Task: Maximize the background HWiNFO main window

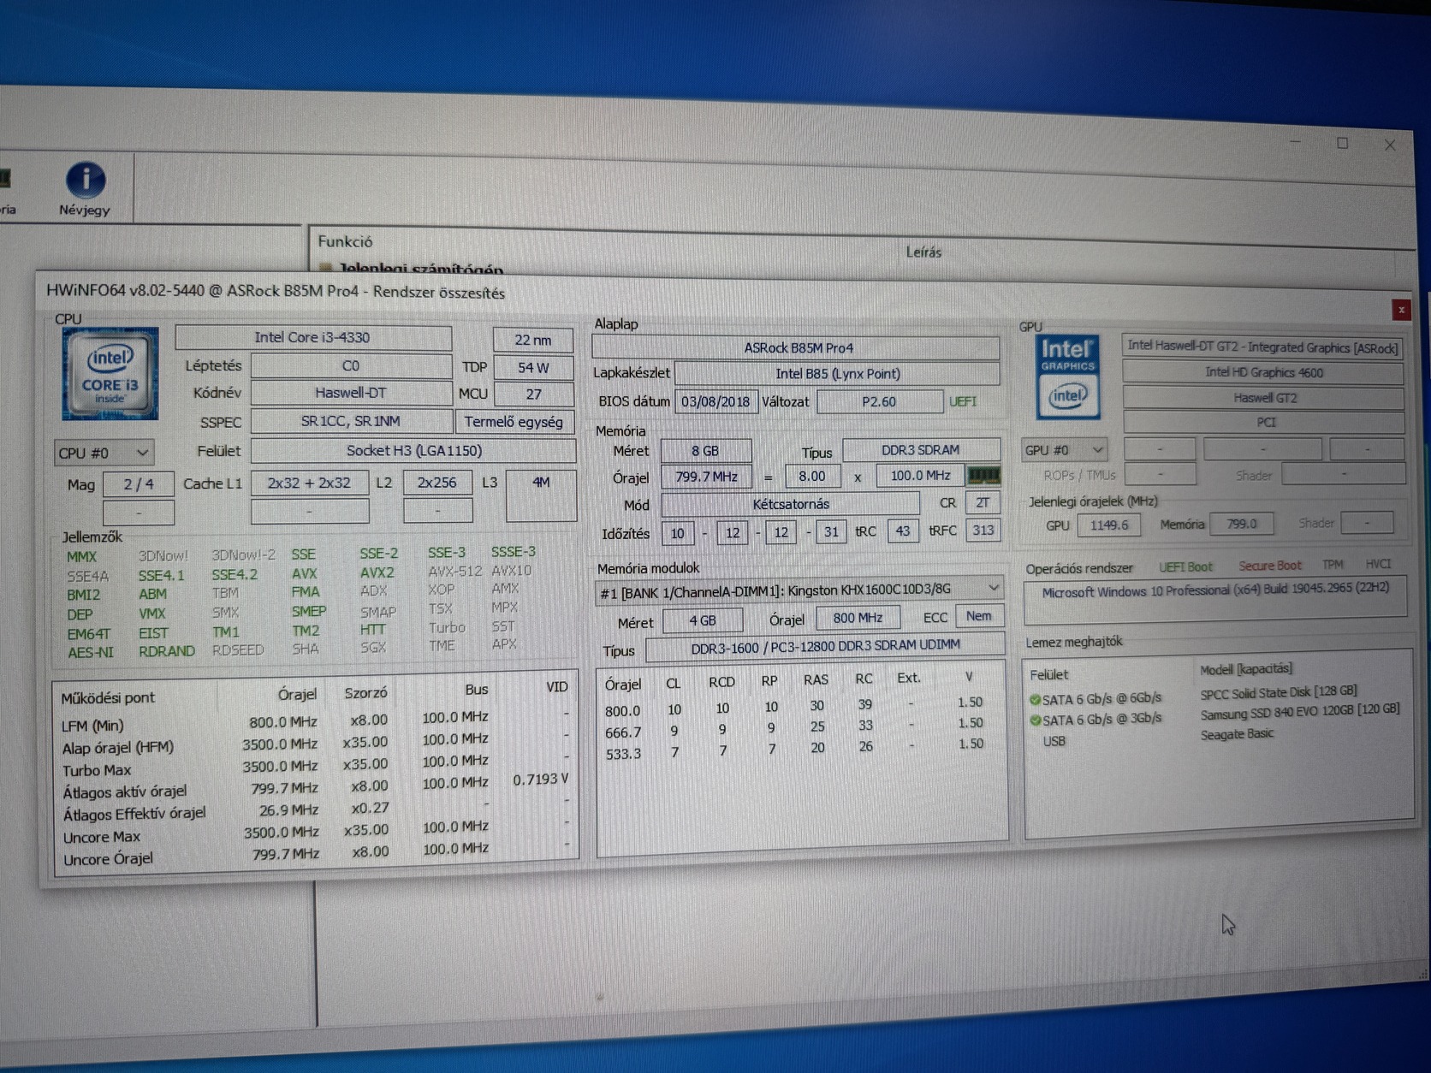Action: pyautogui.click(x=1342, y=143)
